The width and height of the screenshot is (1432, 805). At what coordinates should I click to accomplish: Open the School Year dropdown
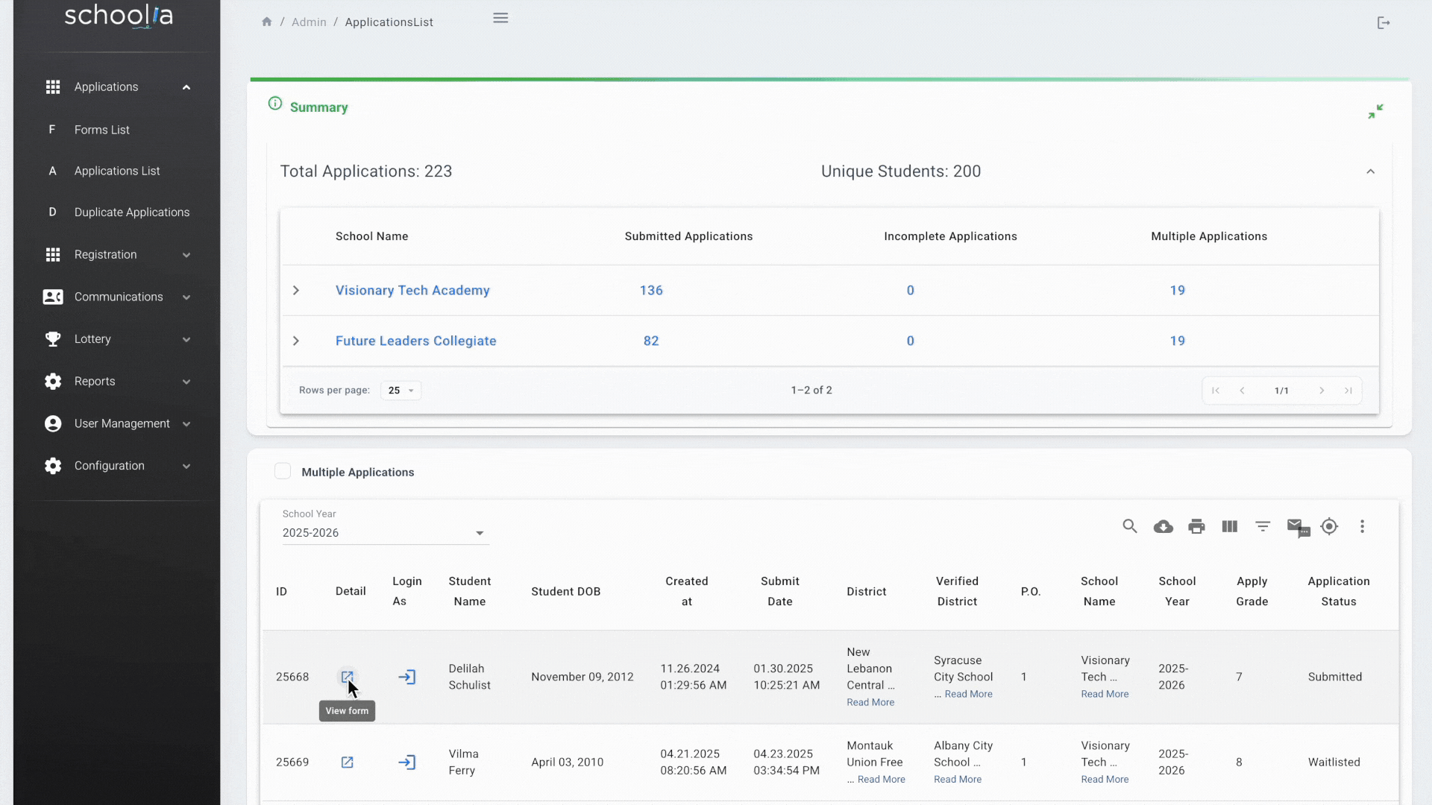(385, 533)
